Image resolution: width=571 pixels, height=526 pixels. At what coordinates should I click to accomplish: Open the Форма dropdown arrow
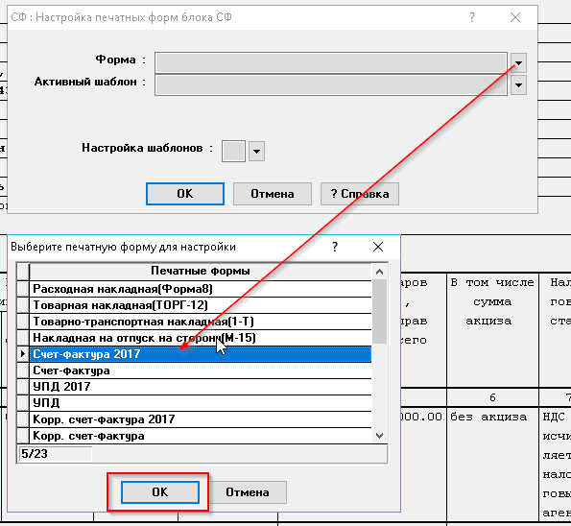click(518, 63)
